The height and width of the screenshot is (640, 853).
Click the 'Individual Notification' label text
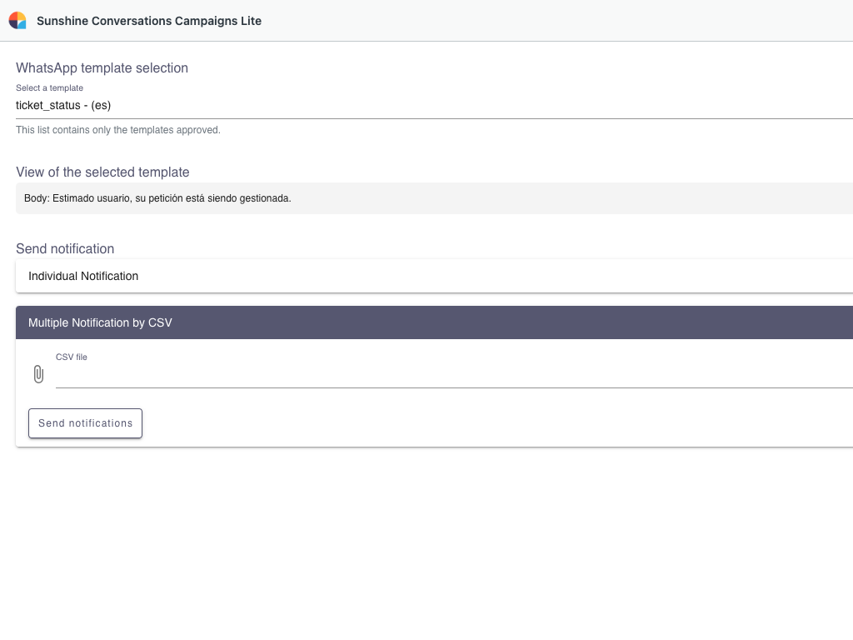(83, 276)
